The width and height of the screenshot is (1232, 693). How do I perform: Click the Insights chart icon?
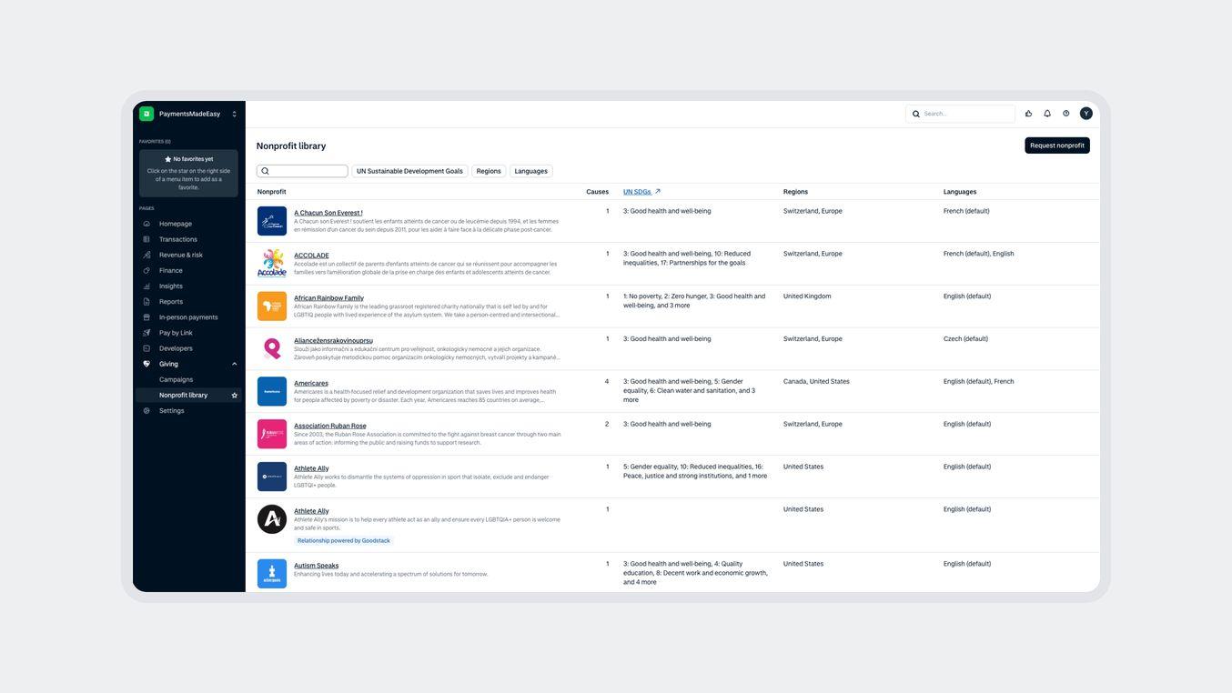(x=145, y=284)
